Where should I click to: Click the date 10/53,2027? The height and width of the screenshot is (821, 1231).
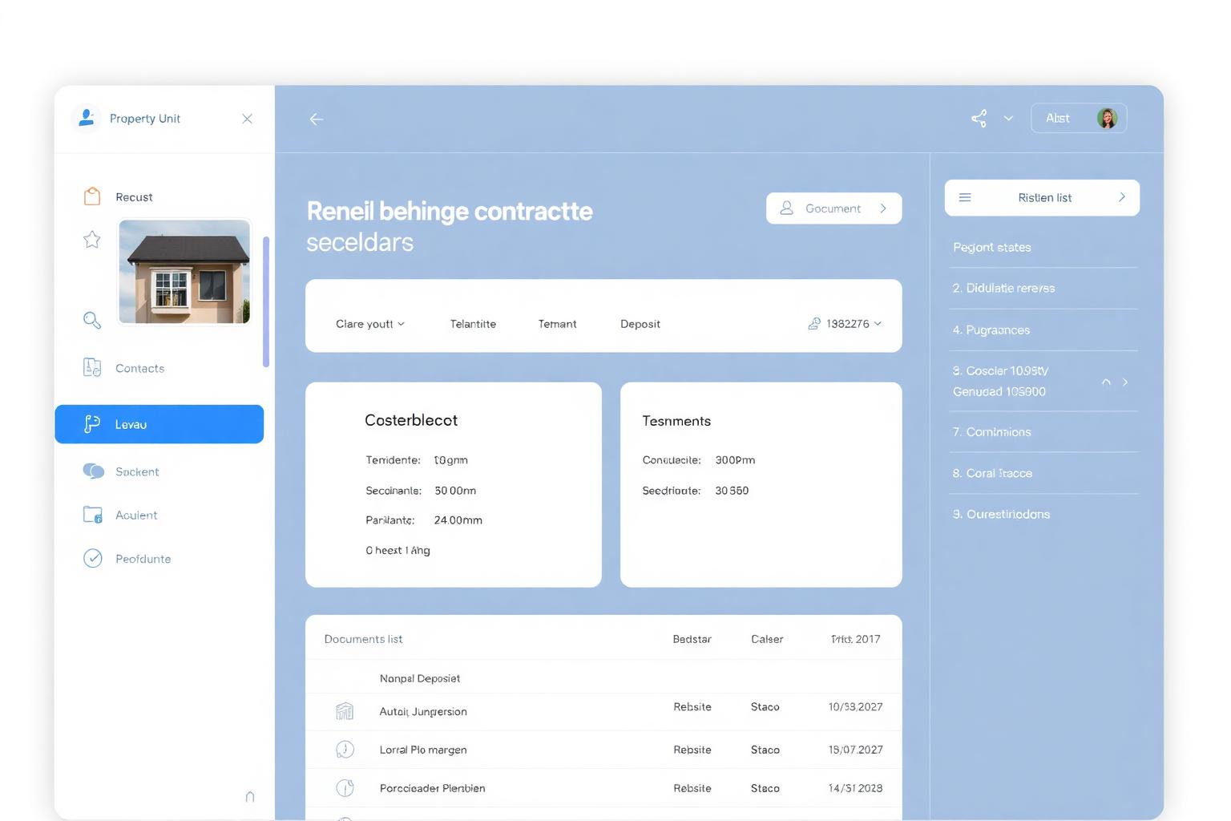pos(855,707)
